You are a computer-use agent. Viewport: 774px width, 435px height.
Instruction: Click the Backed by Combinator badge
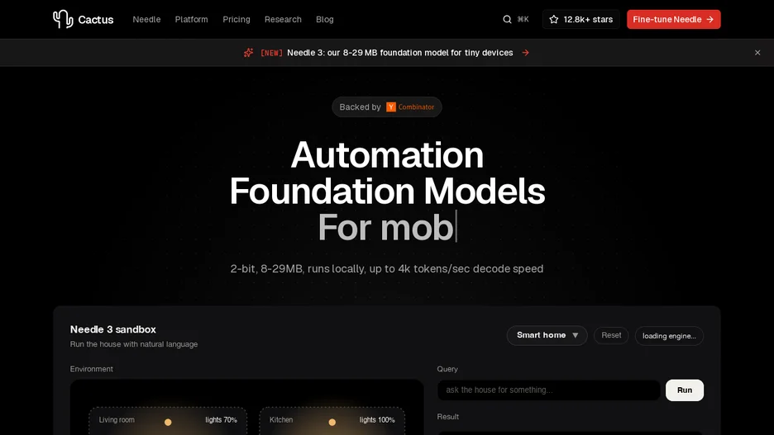click(387, 107)
